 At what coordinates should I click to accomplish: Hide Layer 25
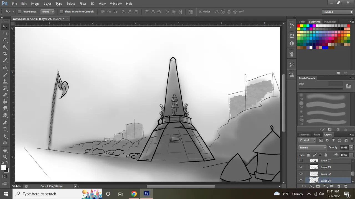pyautogui.click(x=301, y=167)
